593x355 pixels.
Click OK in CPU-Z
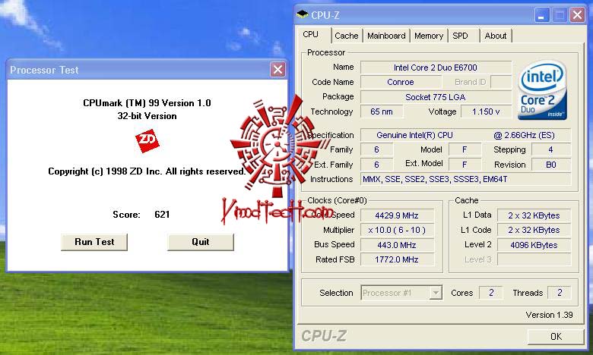(556, 336)
